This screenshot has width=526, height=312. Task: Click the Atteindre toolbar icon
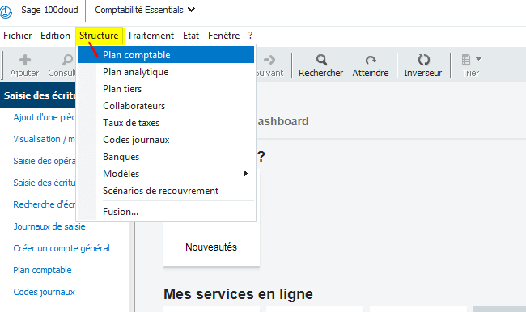tap(371, 60)
